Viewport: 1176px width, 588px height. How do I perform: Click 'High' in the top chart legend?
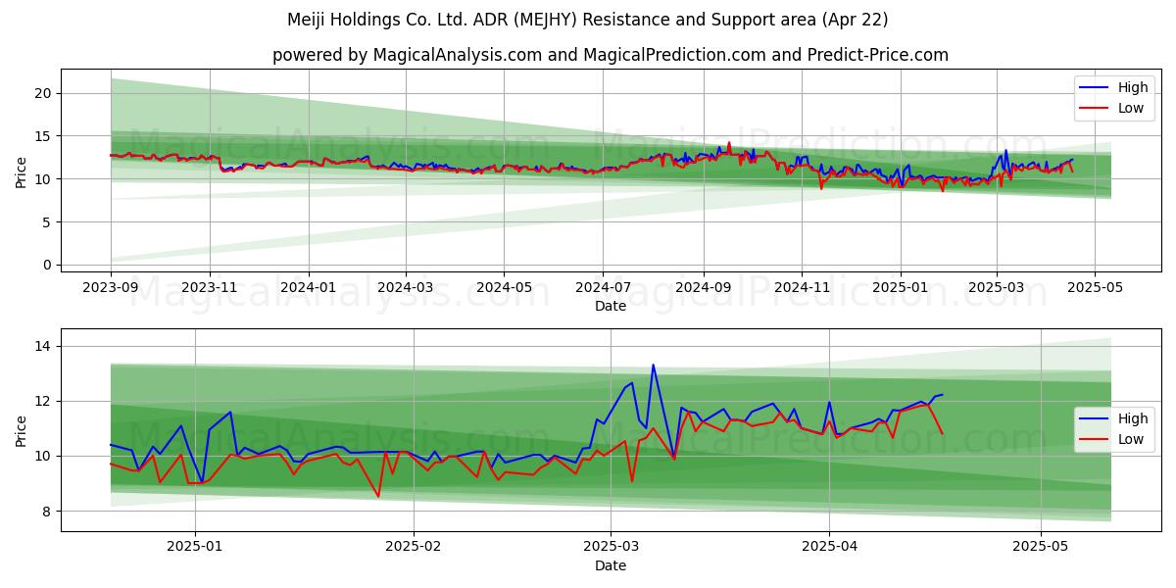pos(1133,87)
